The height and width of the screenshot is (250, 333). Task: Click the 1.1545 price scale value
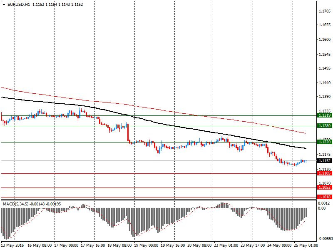coord(325,55)
